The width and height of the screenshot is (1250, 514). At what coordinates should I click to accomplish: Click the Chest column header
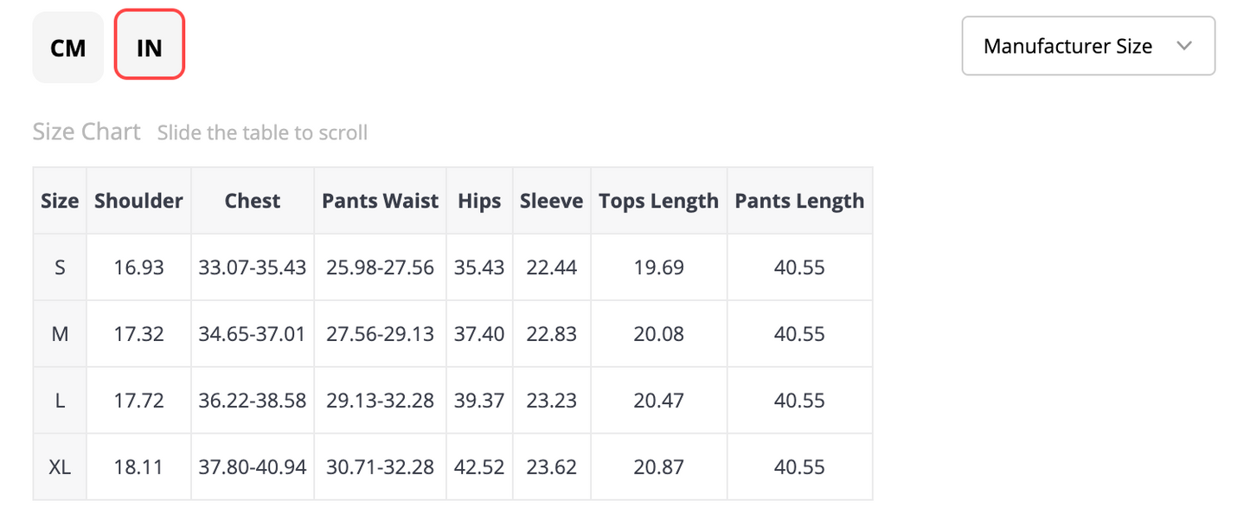(253, 201)
